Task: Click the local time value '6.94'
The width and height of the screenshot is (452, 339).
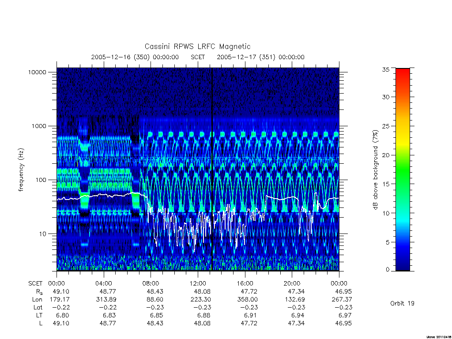Action: [x=298, y=315]
